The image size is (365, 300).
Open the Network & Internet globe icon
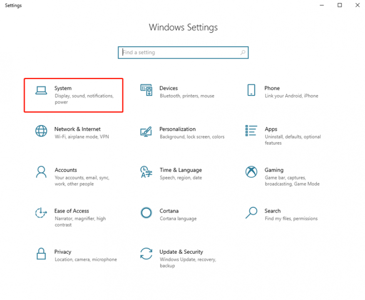coord(41,131)
